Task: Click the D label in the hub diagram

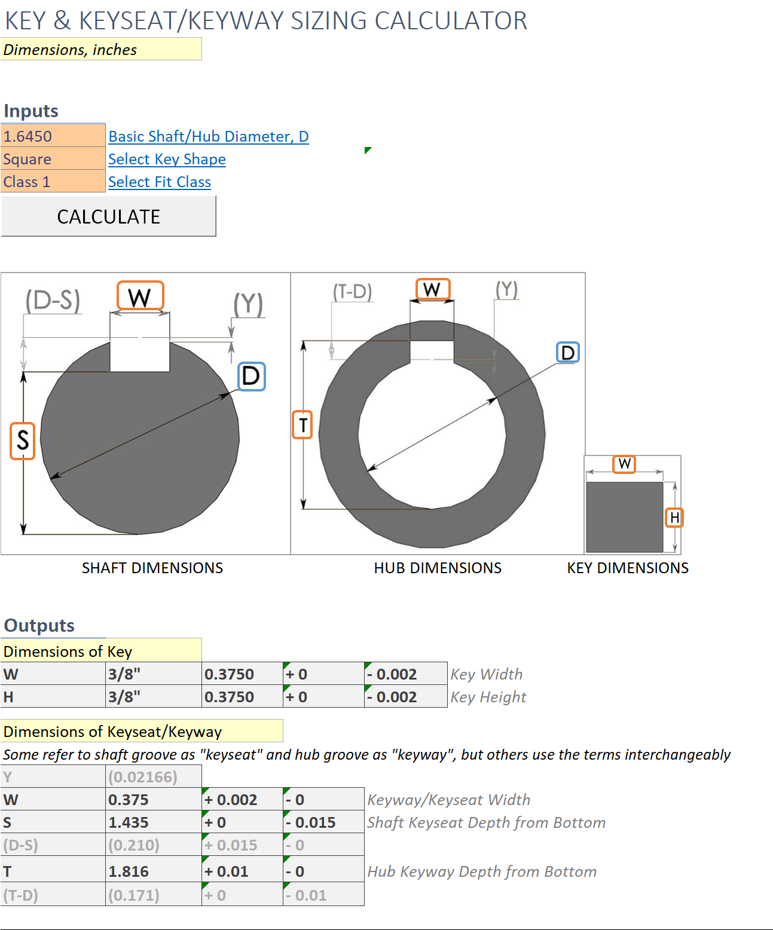Action: tap(568, 353)
